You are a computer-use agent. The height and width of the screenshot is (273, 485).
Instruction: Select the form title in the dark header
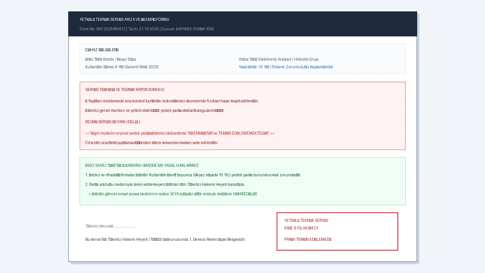[124, 19]
